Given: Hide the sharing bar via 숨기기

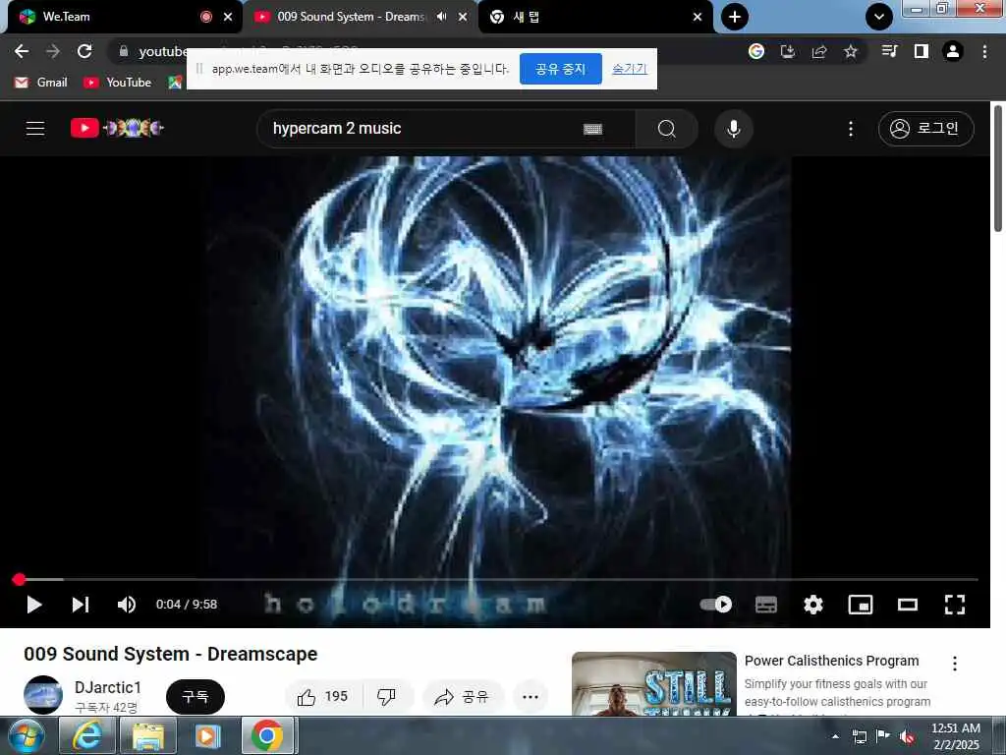Looking at the screenshot, I should point(630,69).
